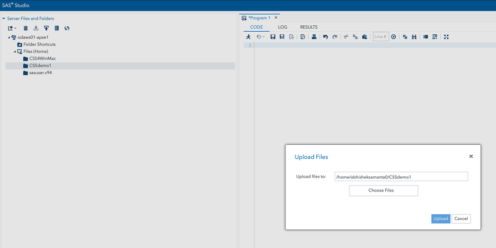Screen dimensions: 496x248
Task: Collapse the Server Files and Folders section
Action: (x=4, y=18)
